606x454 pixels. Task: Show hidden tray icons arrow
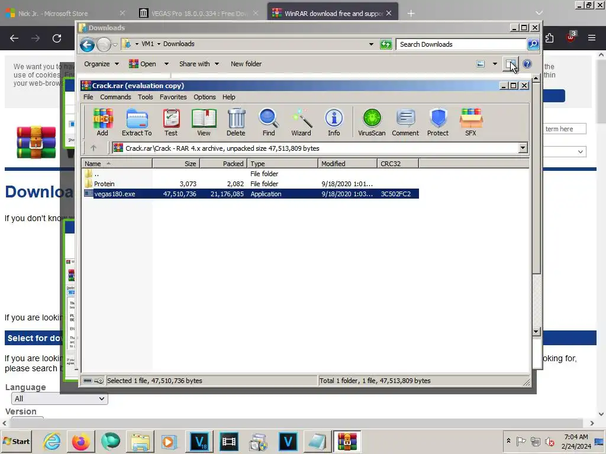point(508,441)
